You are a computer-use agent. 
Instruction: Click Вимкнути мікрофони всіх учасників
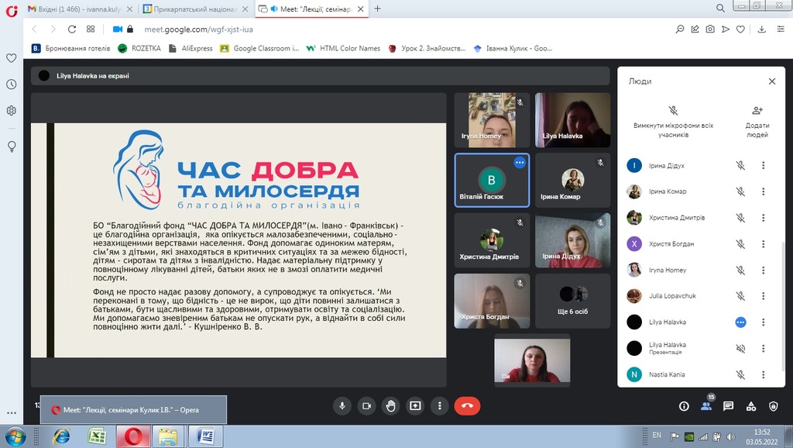click(x=673, y=121)
